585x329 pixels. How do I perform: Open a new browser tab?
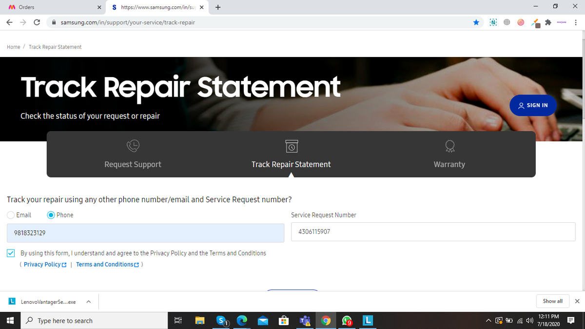coord(217,7)
